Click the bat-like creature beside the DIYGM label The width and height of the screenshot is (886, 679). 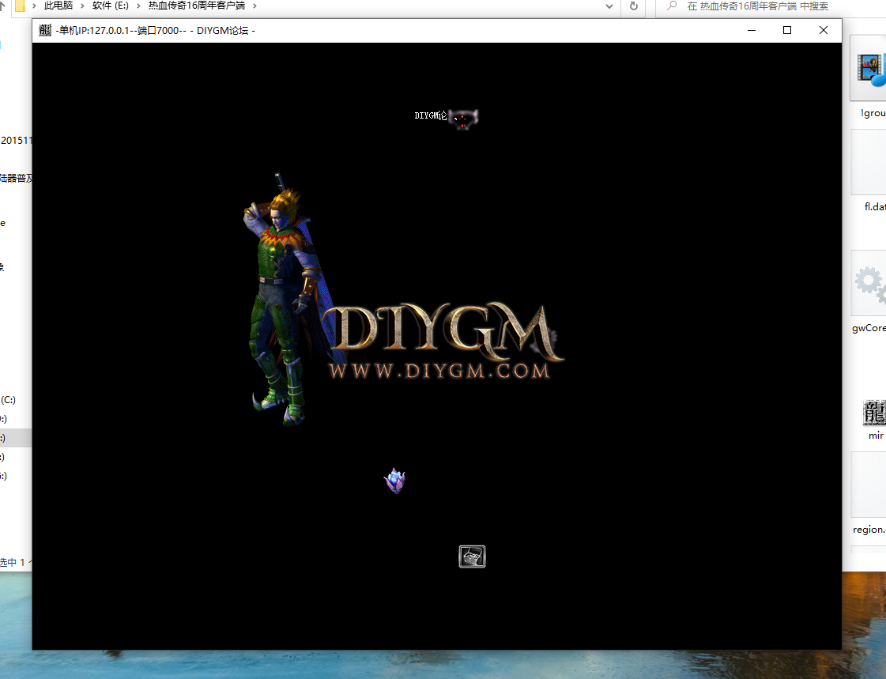click(463, 118)
